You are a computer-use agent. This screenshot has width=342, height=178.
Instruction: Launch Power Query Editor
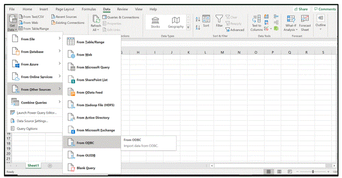[35, 113]
